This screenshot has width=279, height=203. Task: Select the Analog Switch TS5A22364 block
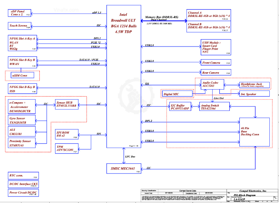tap(214, 106)
